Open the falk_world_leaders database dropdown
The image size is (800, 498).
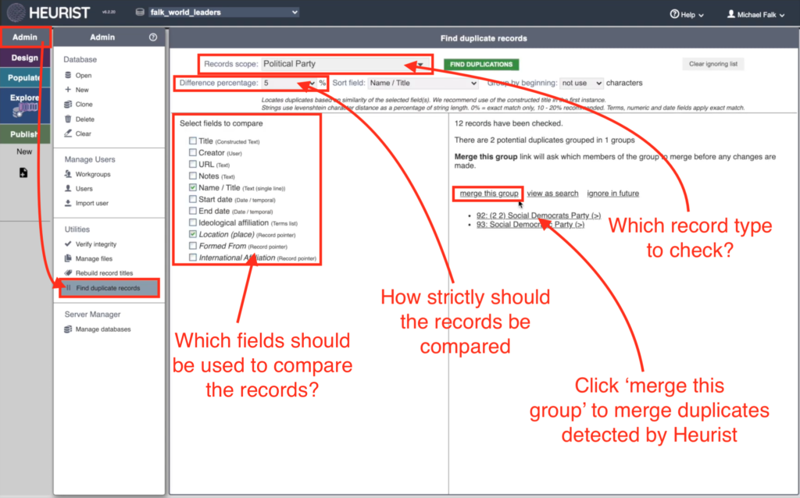[223, 12]
